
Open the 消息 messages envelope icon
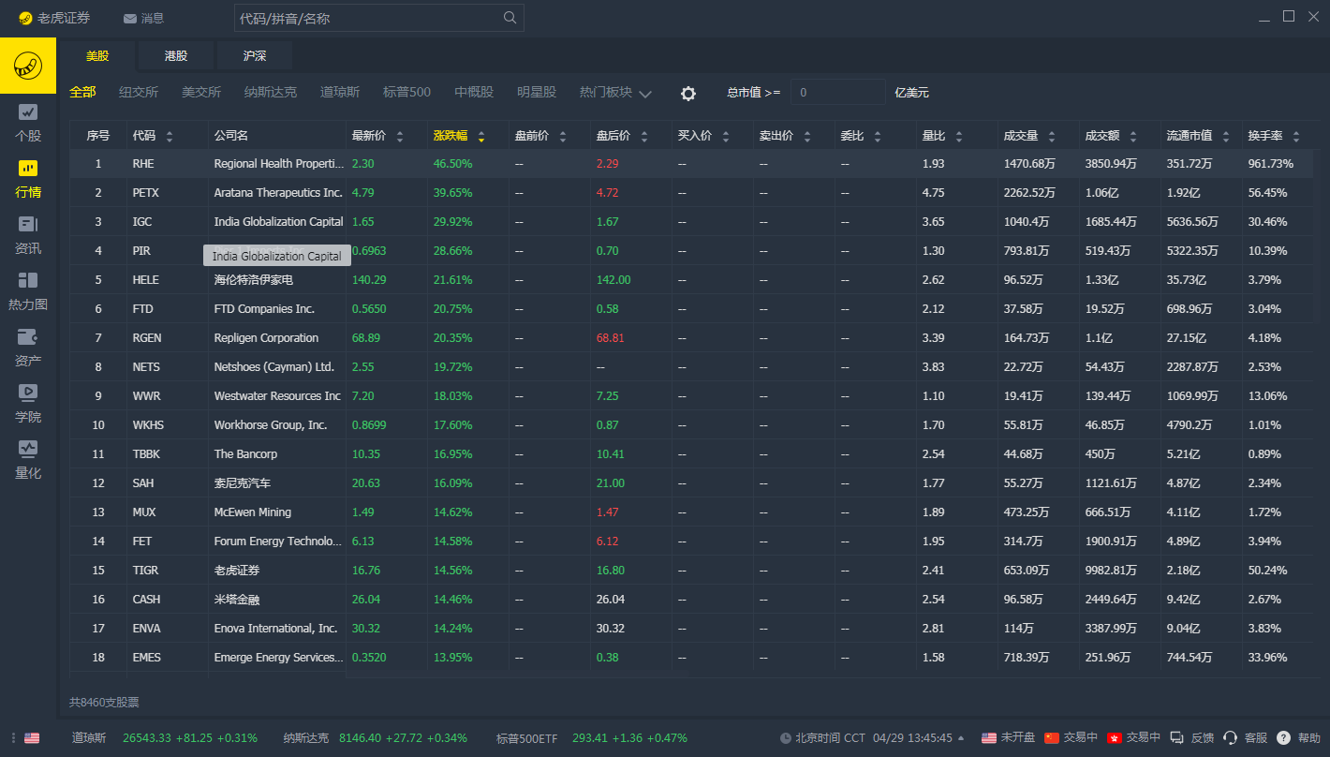click(130, 19)
